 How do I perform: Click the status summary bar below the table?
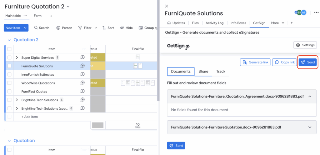(x=98, y=125)
